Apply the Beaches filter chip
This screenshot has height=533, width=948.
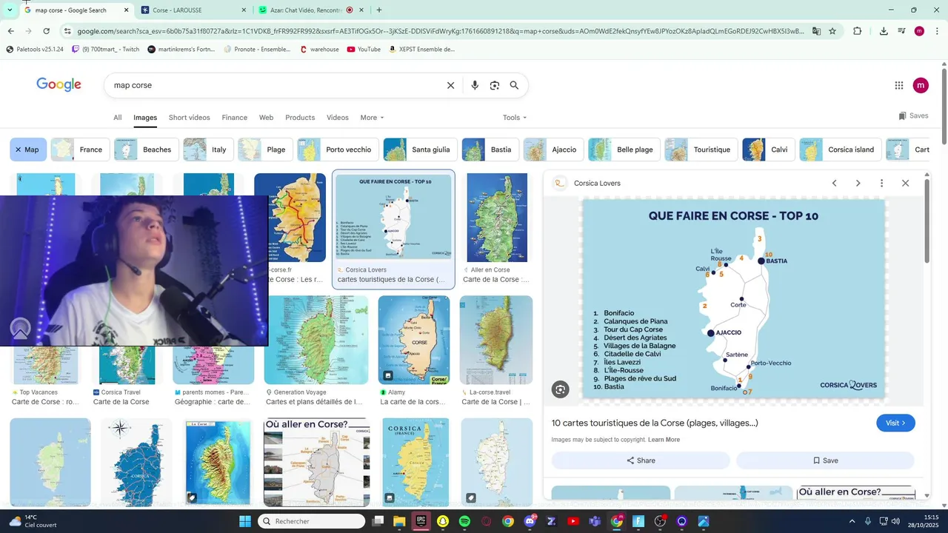pyautogui.click(x=147, y=150)
